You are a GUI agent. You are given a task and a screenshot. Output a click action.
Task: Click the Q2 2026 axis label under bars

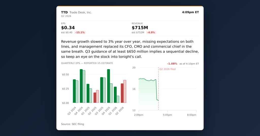[x=120, y=111]
